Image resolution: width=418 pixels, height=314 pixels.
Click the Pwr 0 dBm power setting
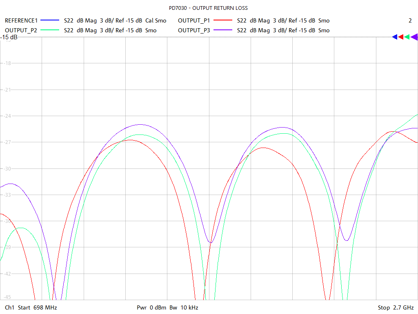pyautogui.click(x=151, y=307)
